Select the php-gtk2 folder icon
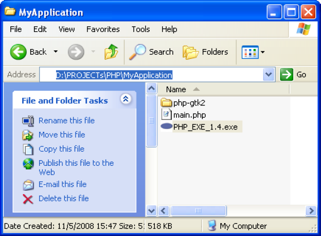Viewport: 321px width, 236px height. (166, 102)
